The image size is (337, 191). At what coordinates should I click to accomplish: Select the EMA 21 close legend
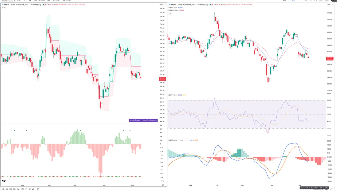(173, 10)
